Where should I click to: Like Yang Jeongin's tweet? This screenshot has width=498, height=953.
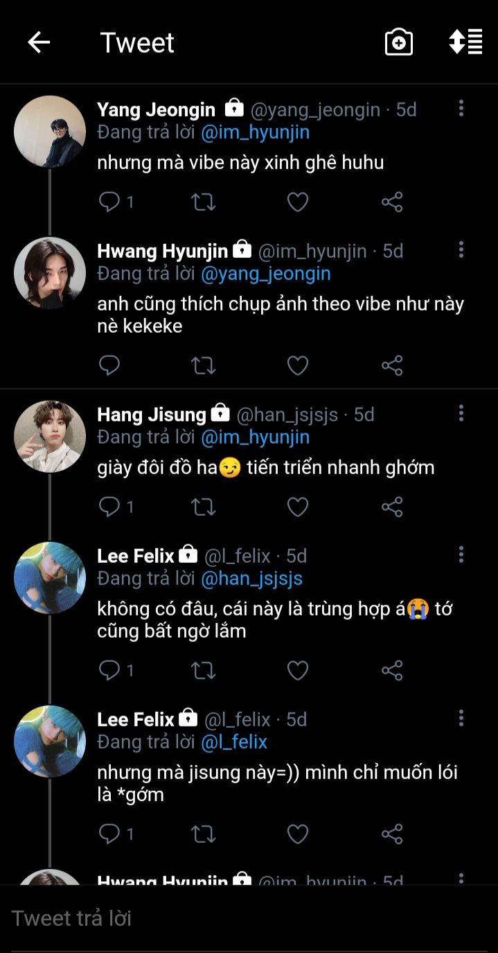298,202
